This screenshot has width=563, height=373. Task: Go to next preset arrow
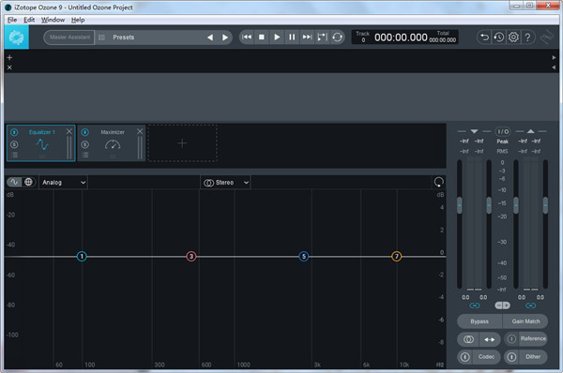point(225,37)
